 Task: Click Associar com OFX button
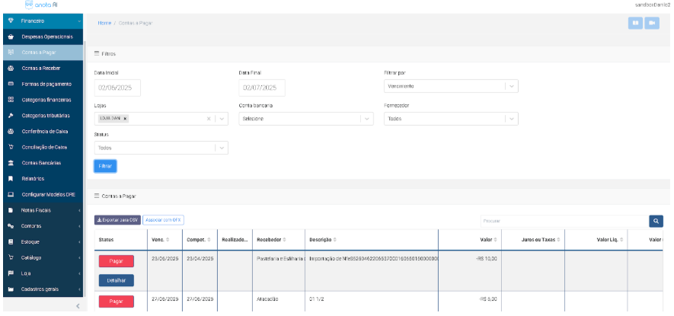tap(163, 220)
